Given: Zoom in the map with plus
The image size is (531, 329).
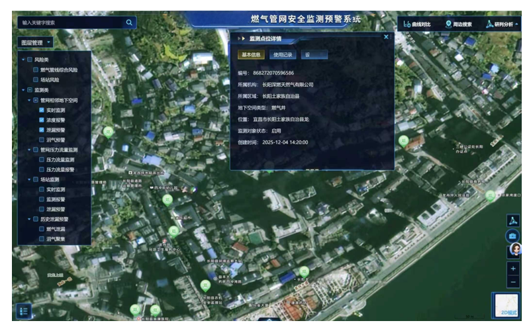Looking at the screenshot, I should click(513, 268).
